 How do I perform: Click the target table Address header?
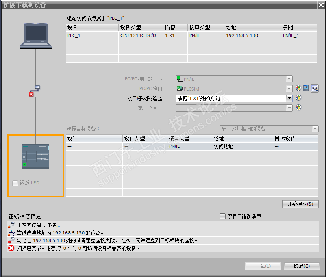coord(242,138)
